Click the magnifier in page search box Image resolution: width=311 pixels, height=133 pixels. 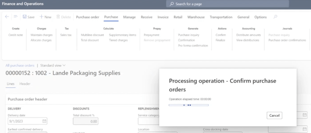(x=172, y=4)
